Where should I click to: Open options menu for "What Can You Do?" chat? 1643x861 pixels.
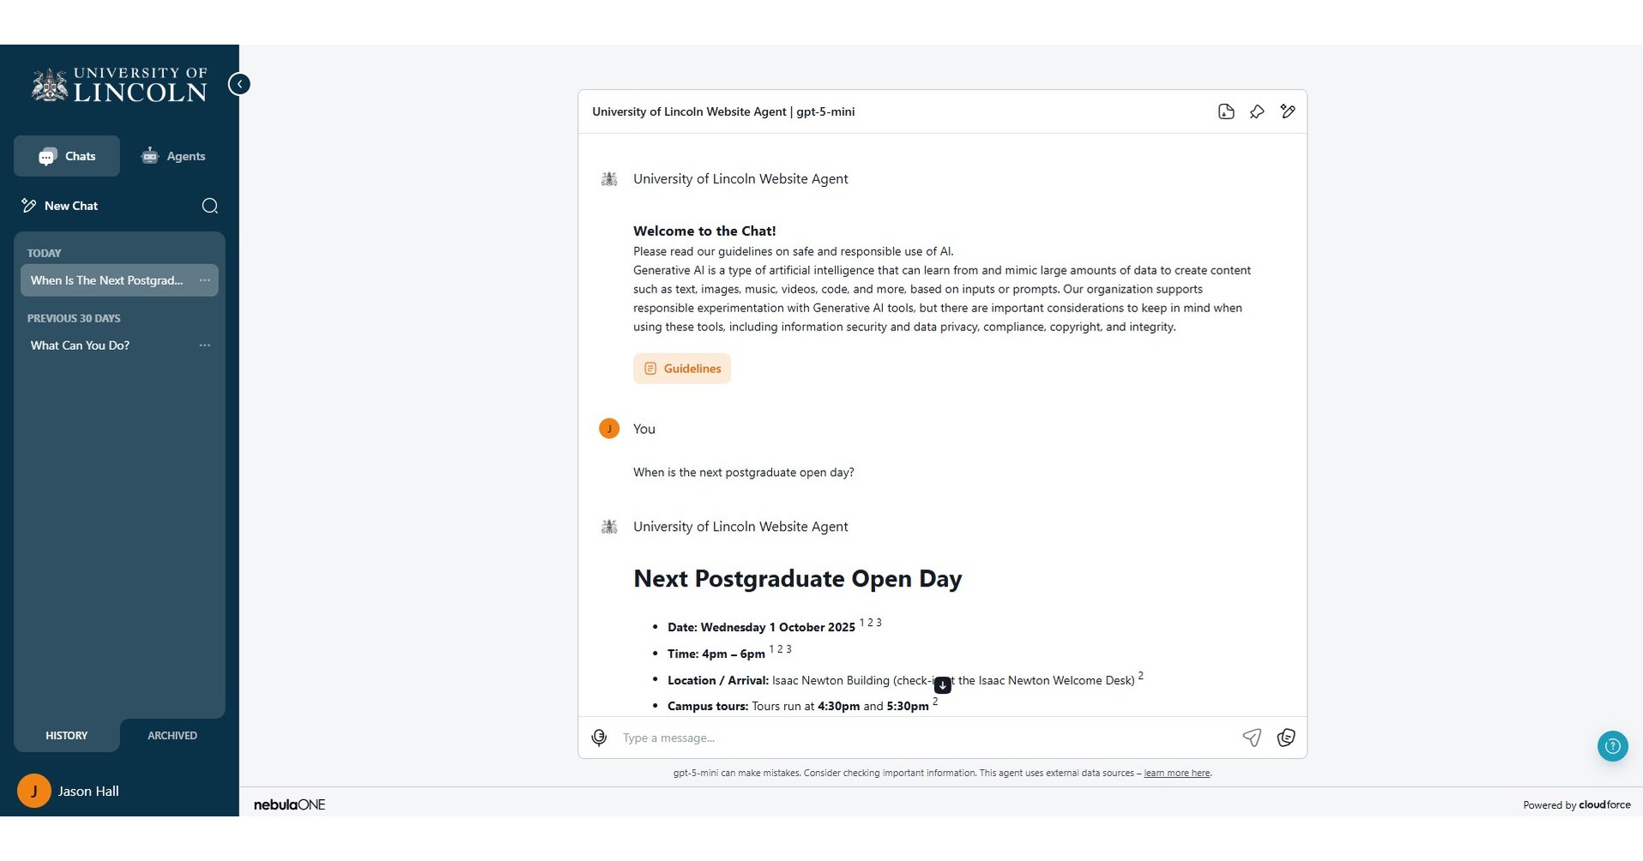pos(205,346)
